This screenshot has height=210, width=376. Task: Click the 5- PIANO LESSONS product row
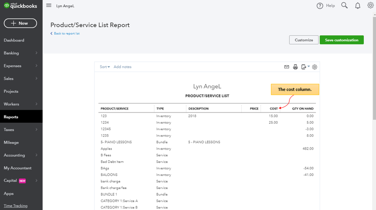click(x=207, y=142)
